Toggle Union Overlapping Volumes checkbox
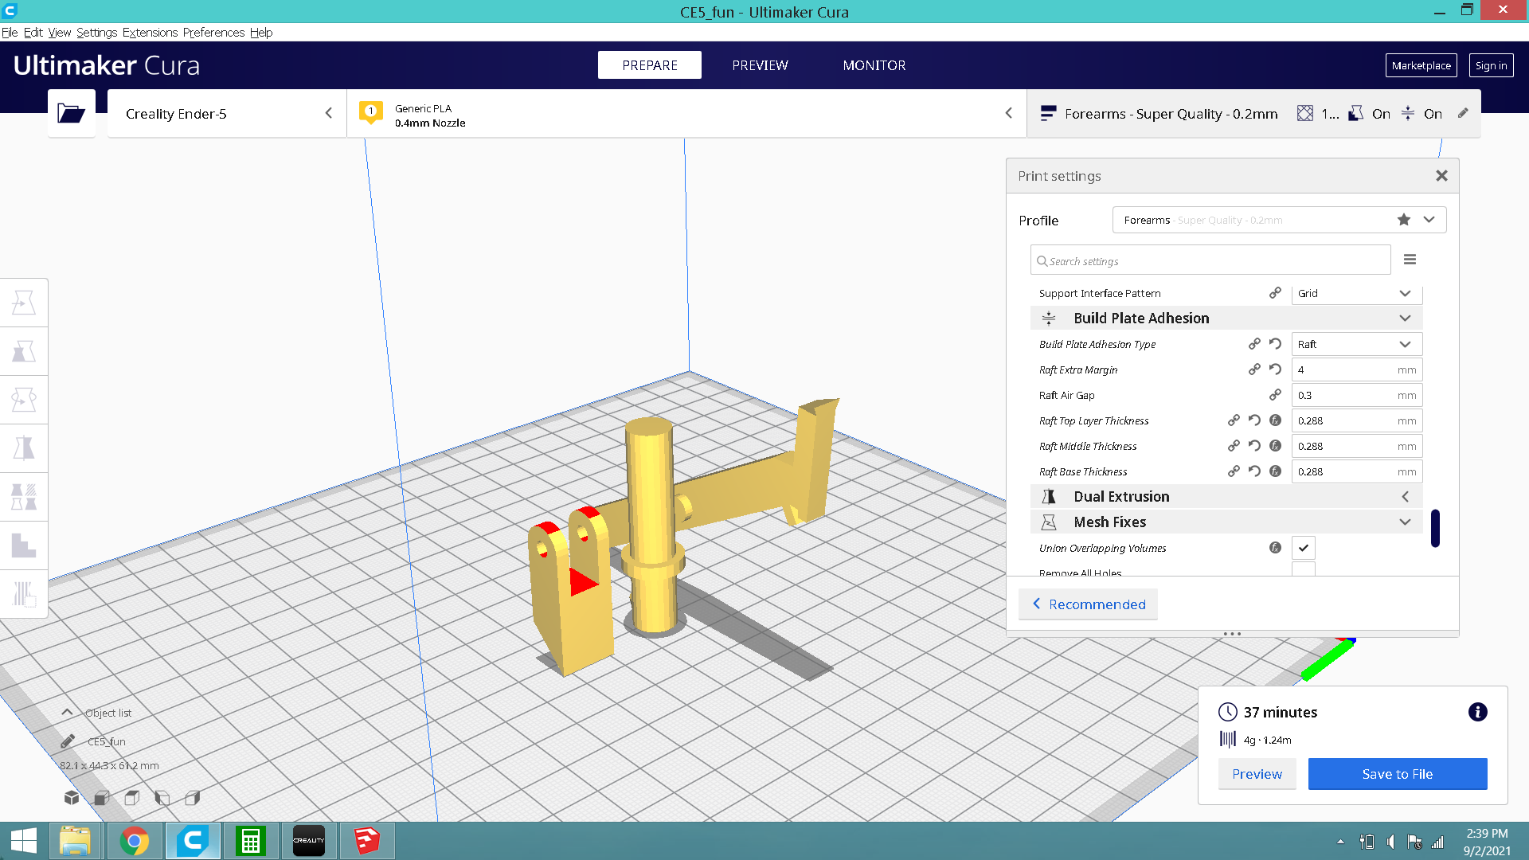1529x860 pixels. (1303, 548)
